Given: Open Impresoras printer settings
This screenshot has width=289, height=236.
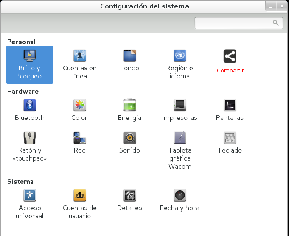Looking at the screenshot, I should pyautogui.click(x=180, y=110).
